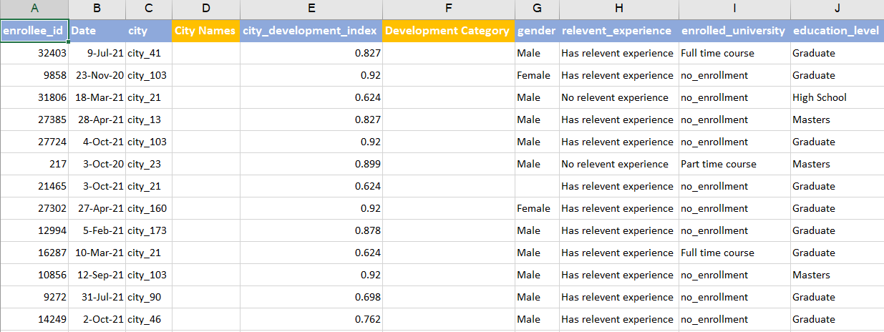Click the enrollee_id header cell
The image size is (884, 332).
click(34, 31)
